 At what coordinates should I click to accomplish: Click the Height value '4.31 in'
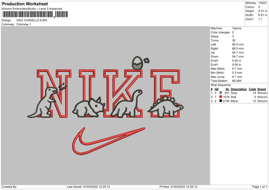pyautogui.click(x=262, y=11)
